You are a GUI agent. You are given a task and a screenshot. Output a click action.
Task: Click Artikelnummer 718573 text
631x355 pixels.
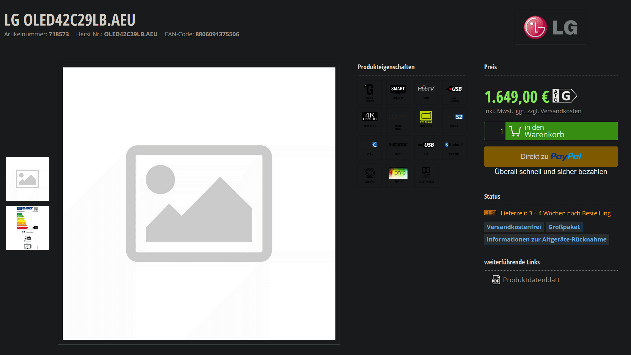tap(36, 34)
